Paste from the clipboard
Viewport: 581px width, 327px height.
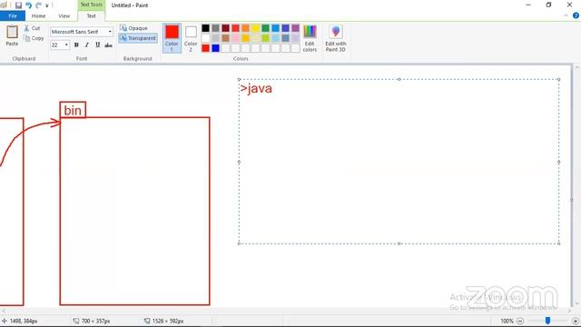12,35
